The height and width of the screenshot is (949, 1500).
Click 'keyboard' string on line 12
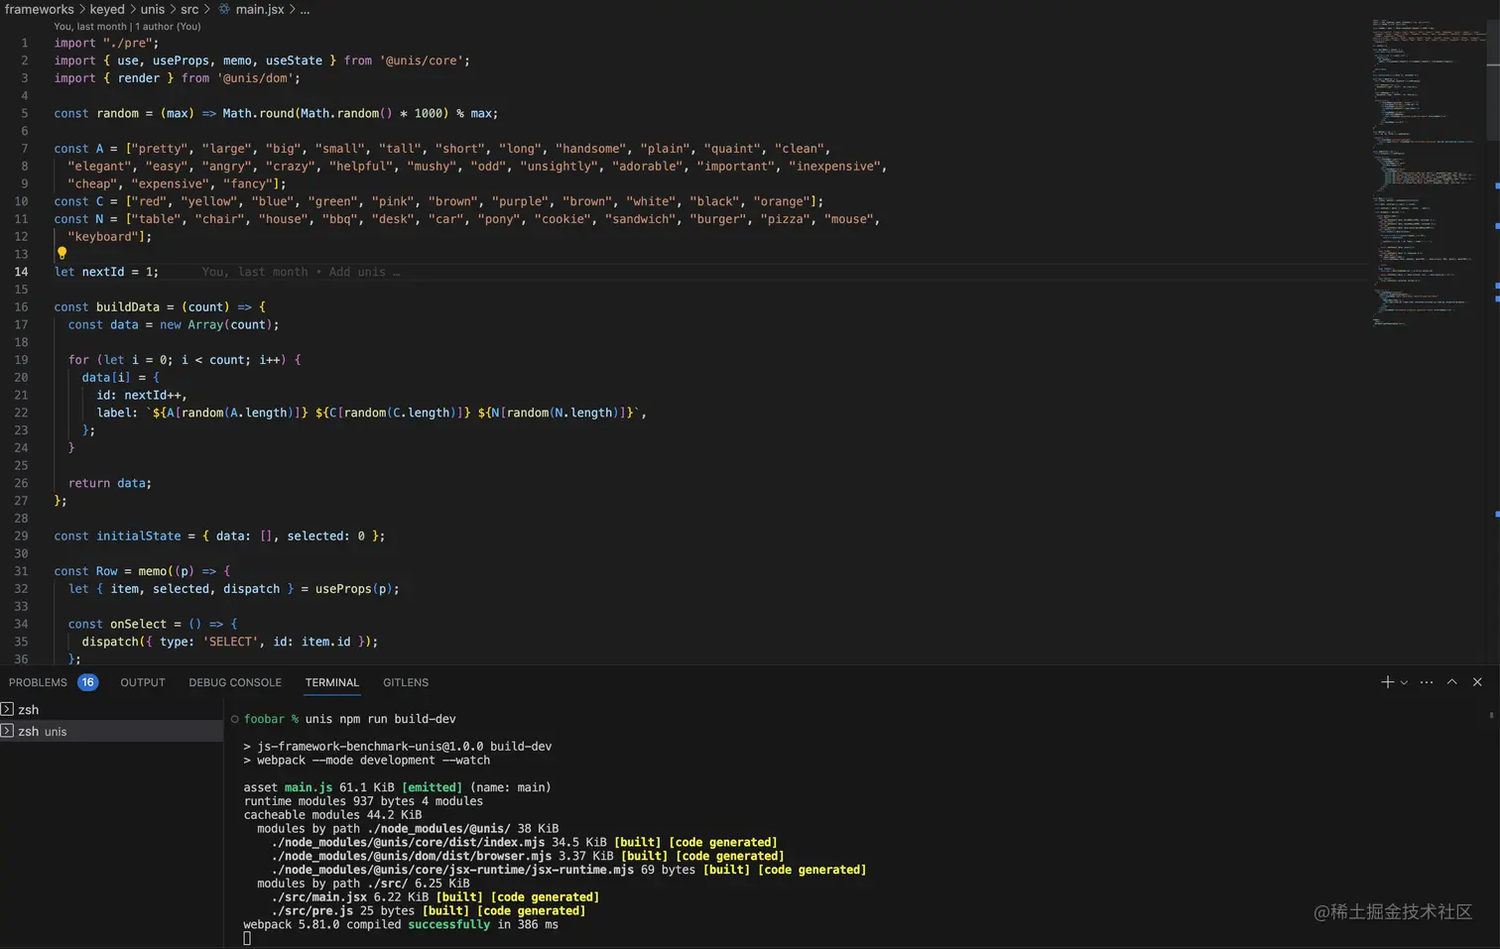[x=103, y=237]
